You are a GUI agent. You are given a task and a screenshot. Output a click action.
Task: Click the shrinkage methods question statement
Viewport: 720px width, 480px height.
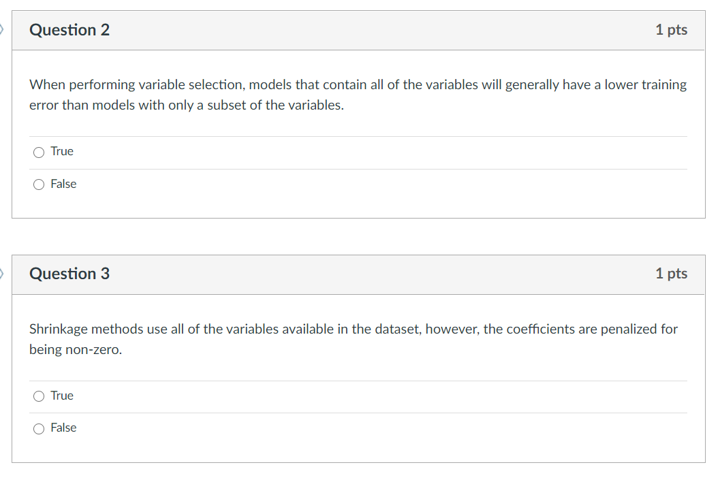[x=353, y=338]
